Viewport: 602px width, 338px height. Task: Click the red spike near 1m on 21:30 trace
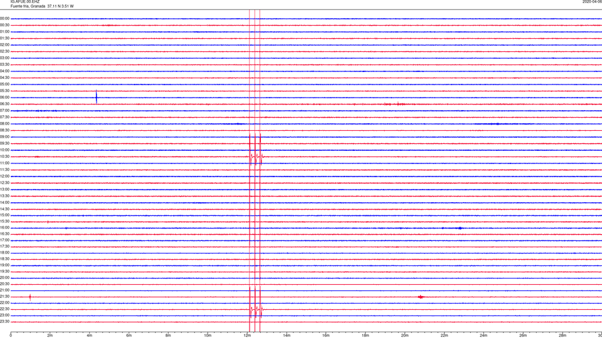pos(30,297)
